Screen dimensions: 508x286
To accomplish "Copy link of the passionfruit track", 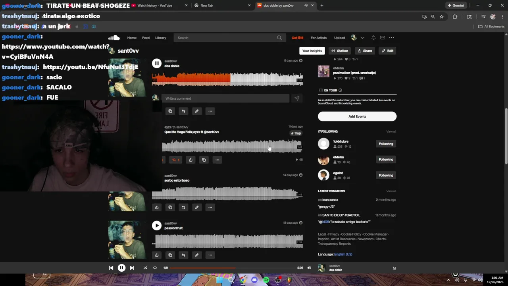I will [170, 255].
